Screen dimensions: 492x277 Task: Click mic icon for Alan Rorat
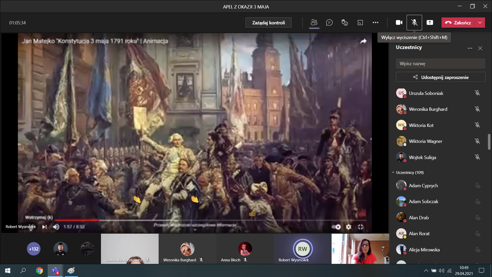click(478, 234)
